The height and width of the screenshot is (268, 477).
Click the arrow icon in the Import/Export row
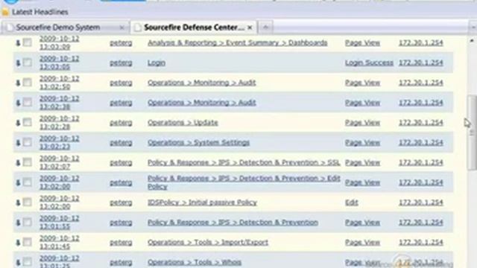coord(18,243)
